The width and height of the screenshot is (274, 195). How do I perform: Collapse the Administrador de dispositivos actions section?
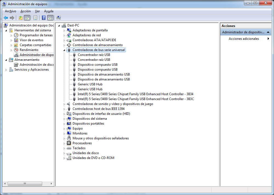coord(268,32)
